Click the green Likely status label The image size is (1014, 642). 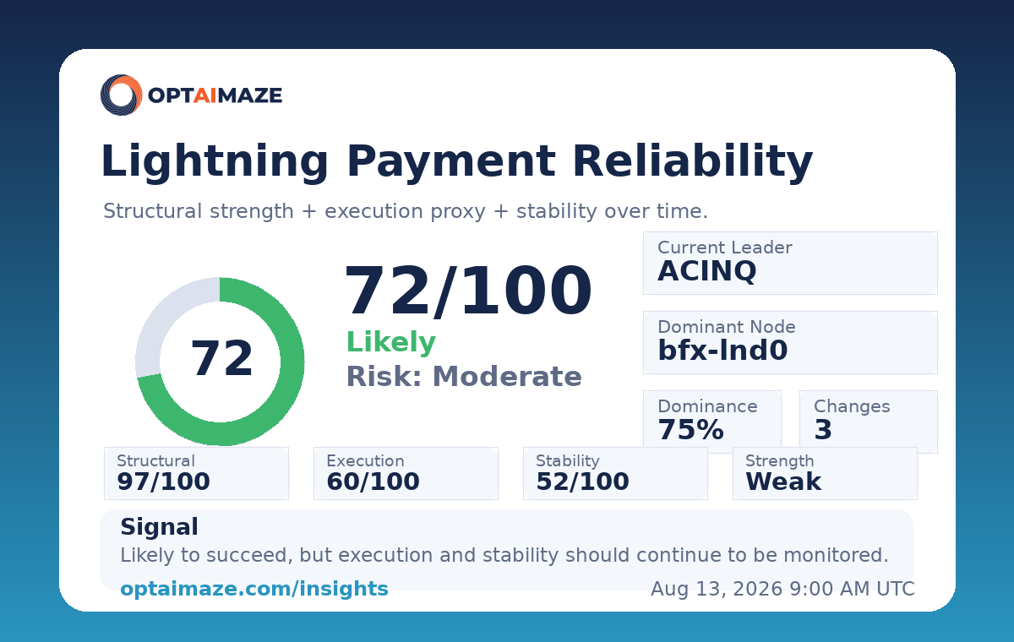click(391, 342)
